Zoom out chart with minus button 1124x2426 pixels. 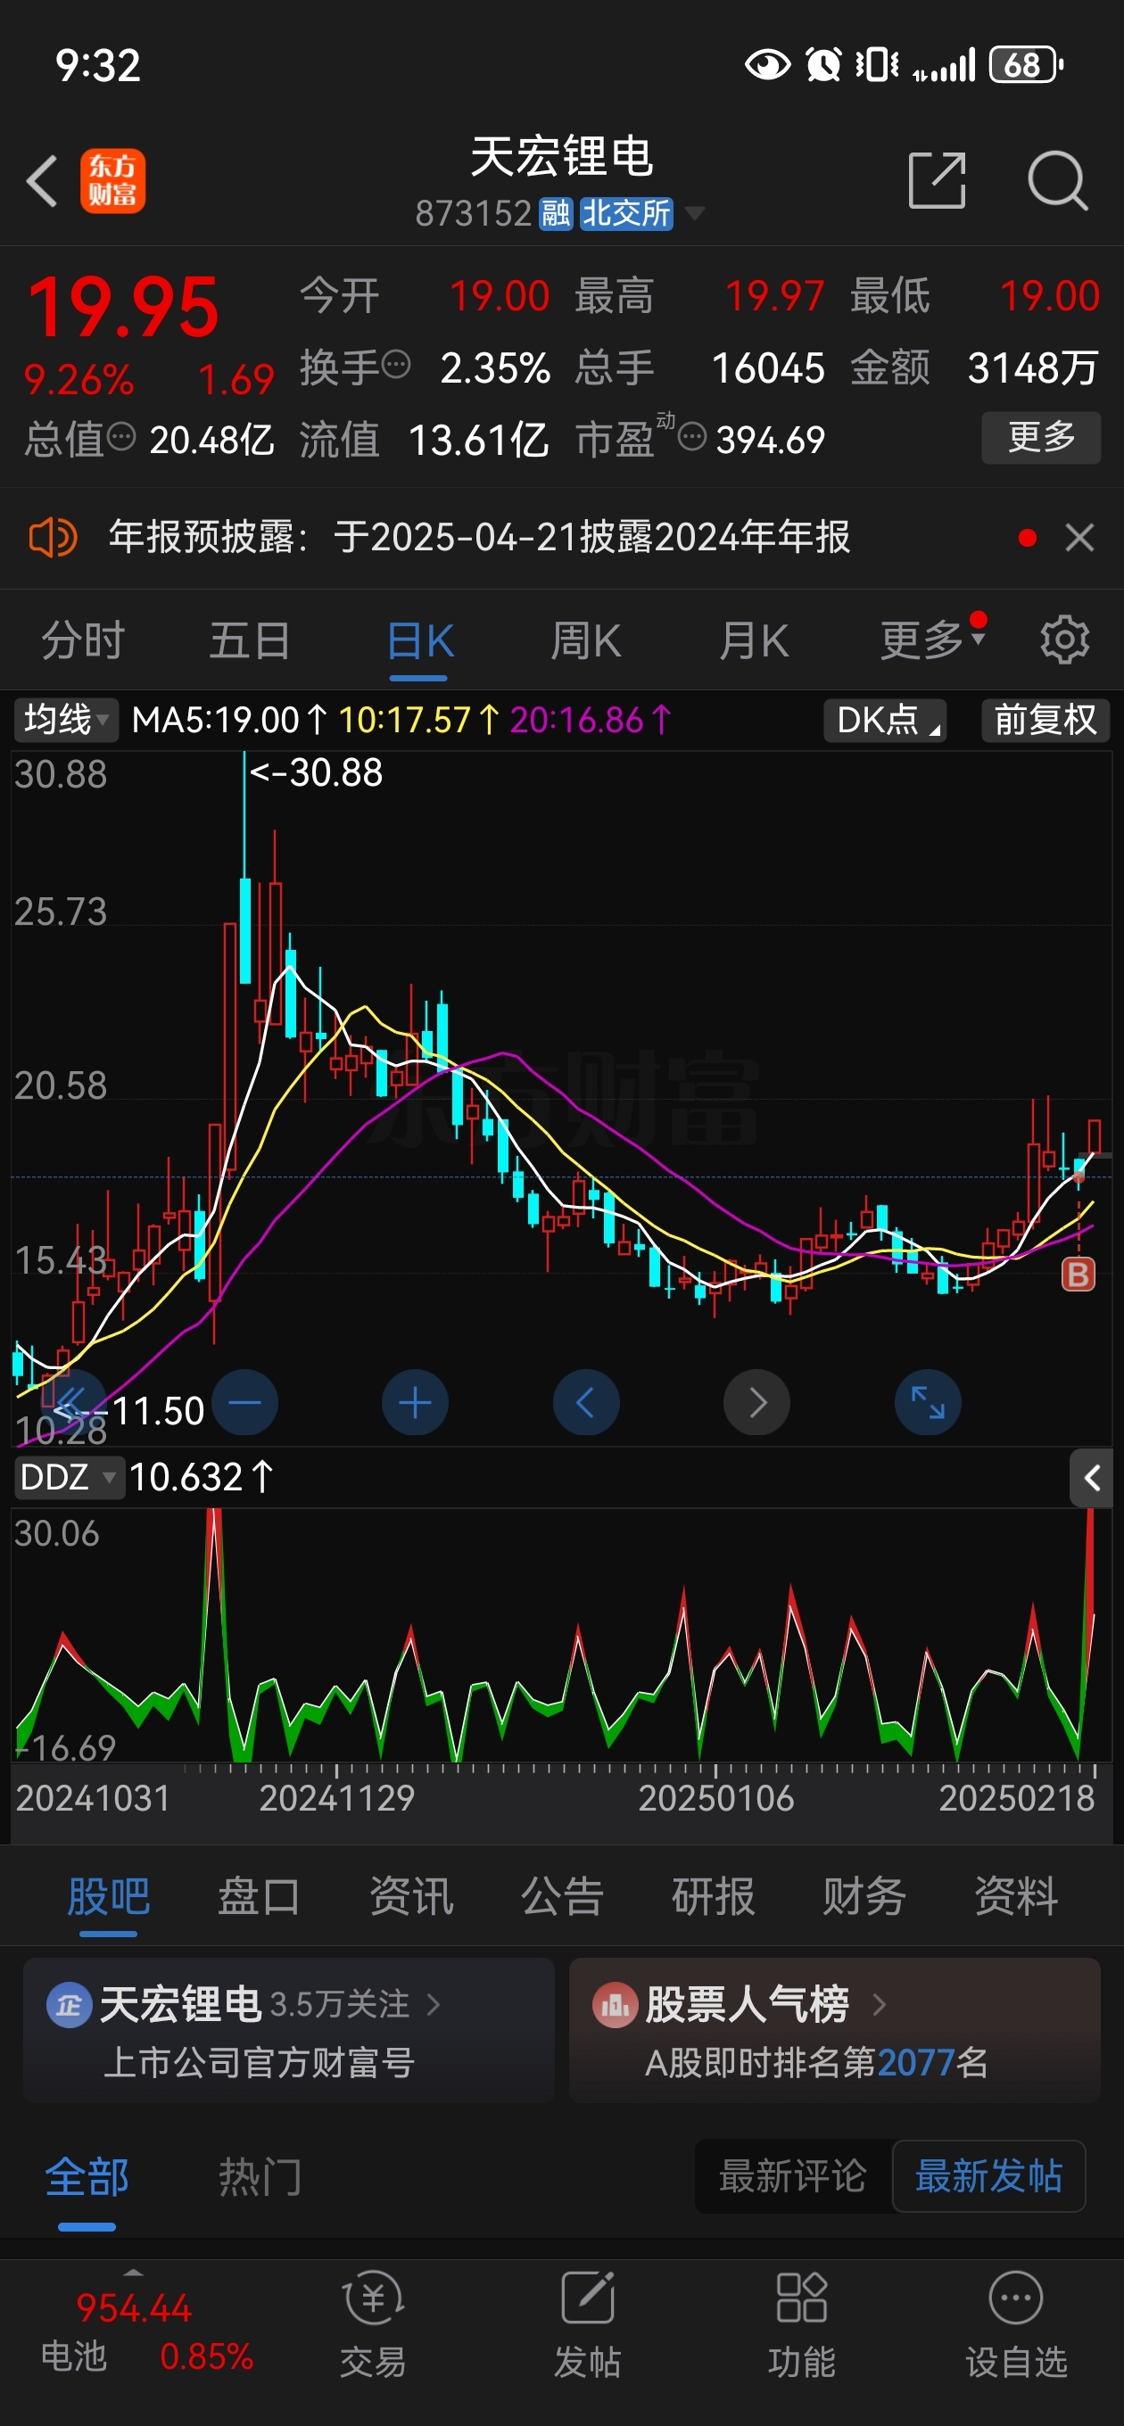(x=245, y=1402)
